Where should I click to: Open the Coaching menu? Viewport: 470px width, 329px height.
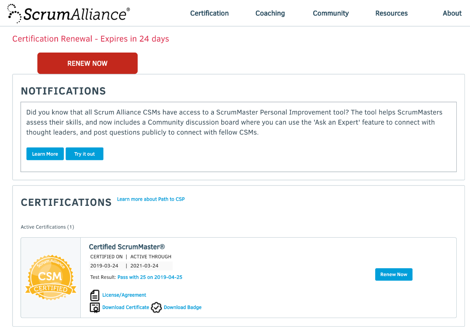tap(270, 13)
